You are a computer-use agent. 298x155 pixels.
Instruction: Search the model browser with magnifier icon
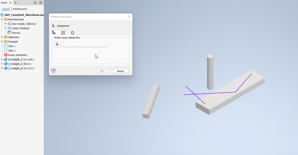[35, 3]
